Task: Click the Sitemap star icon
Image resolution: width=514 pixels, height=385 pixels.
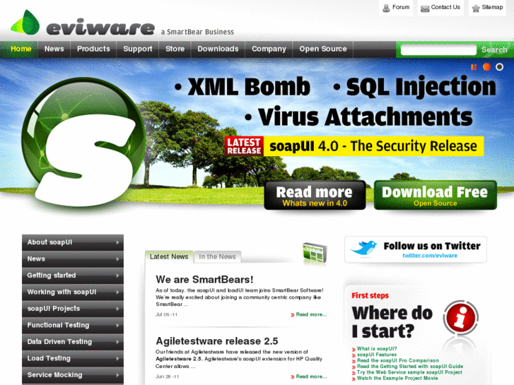Action: [476, 8]
